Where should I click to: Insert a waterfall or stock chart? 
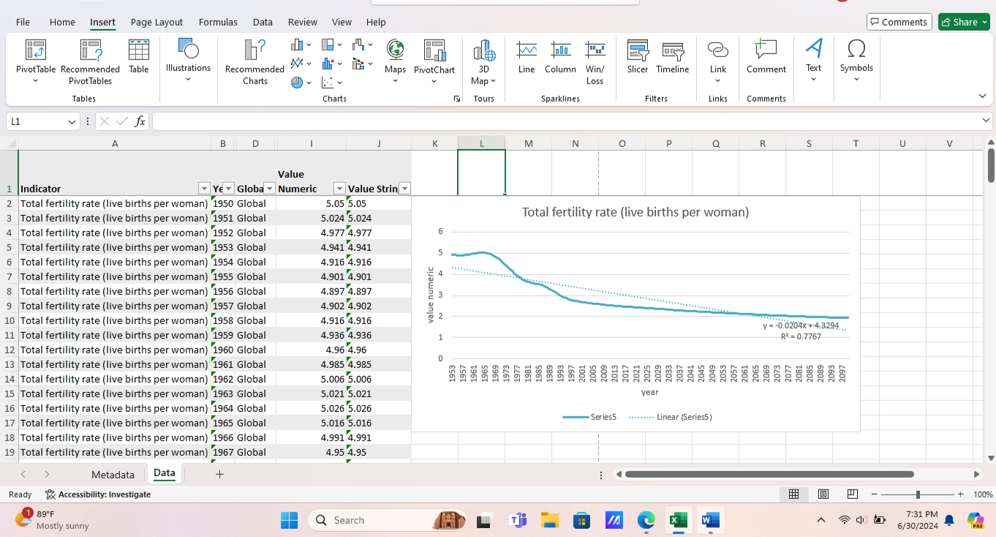coord(362,45)
